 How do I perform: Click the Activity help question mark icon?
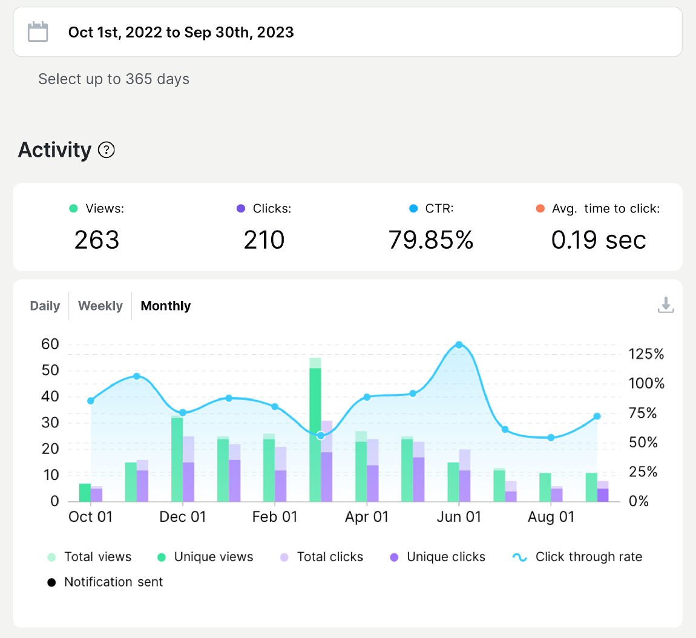(106, 150)
